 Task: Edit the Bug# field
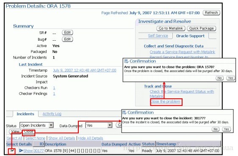pyautogui.click(x=67, y=39)
